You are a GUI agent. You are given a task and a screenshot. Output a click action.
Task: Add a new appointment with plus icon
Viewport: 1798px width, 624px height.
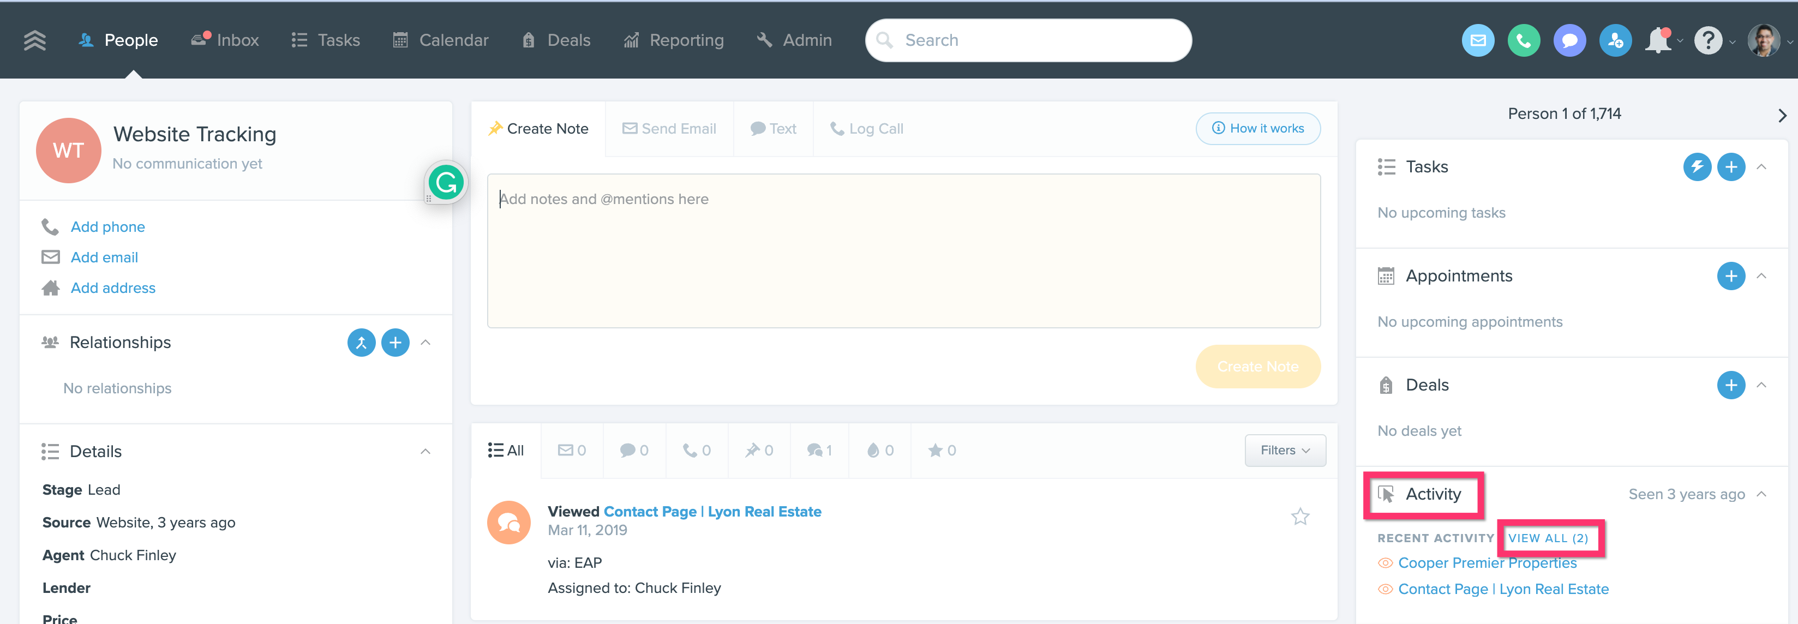point(1730,277)
